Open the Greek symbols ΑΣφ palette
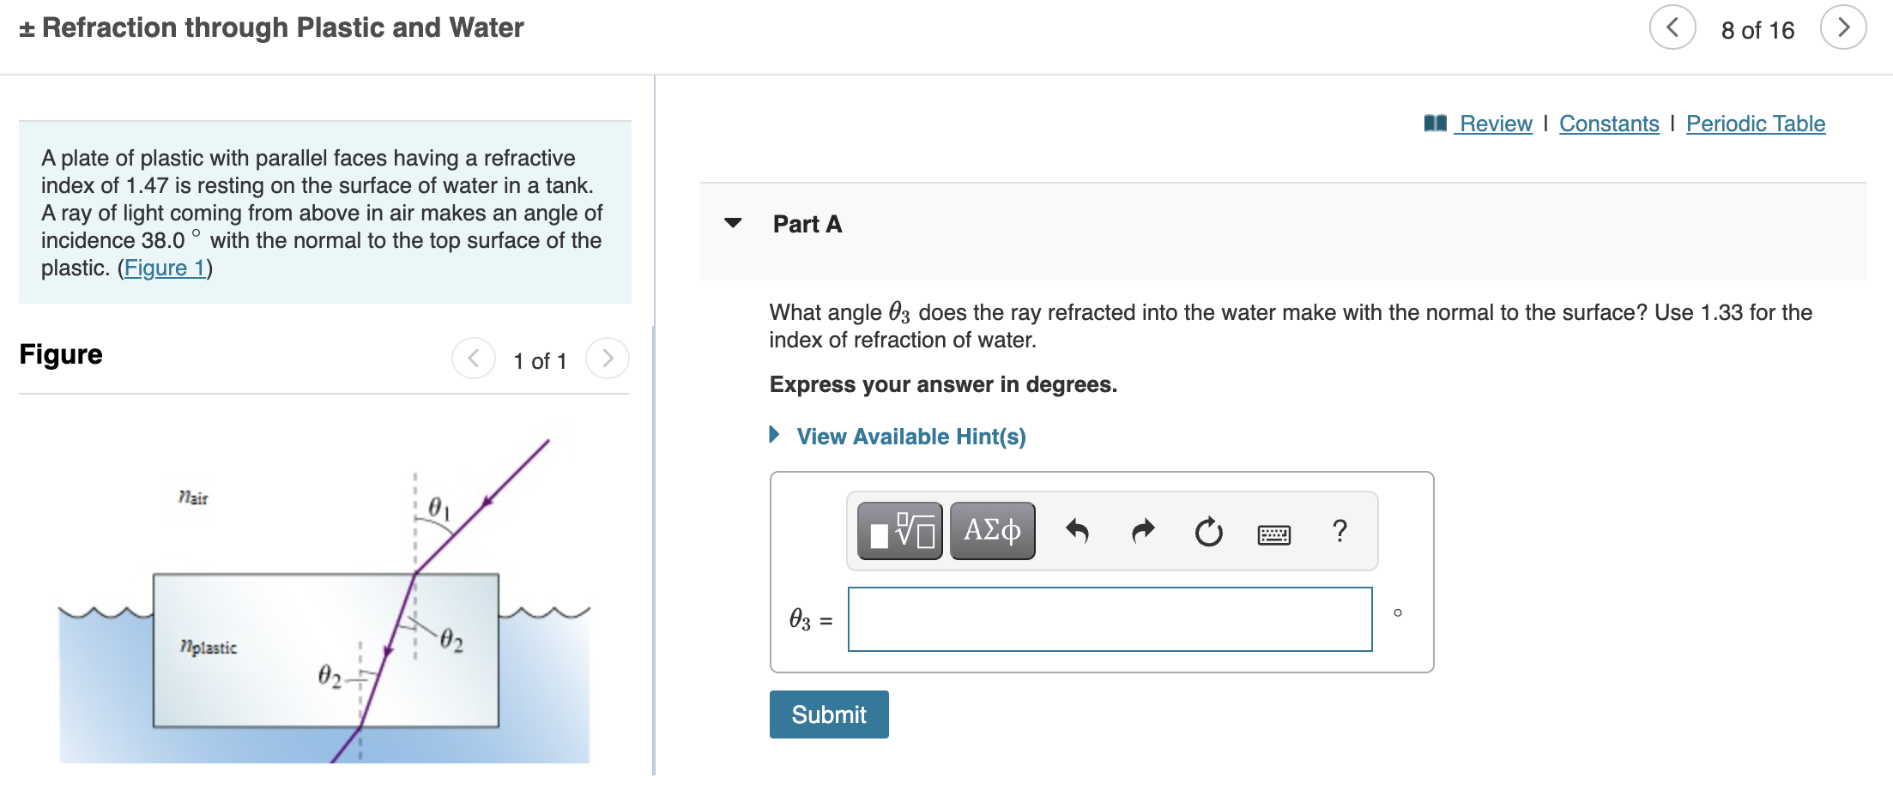Screen dimensions: 1893x808 point(991,532)
